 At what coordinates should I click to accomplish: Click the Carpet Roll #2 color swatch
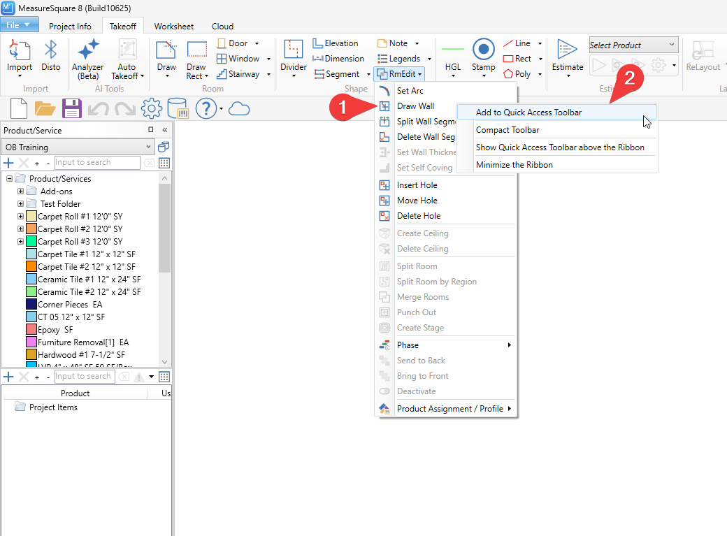click(31, 229)
